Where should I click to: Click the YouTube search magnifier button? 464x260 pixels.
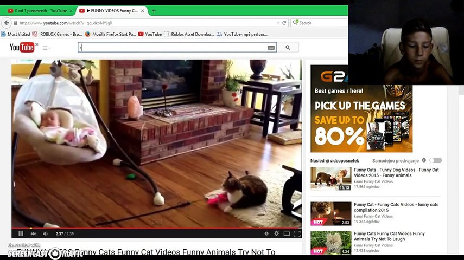[x=288, y=47]
